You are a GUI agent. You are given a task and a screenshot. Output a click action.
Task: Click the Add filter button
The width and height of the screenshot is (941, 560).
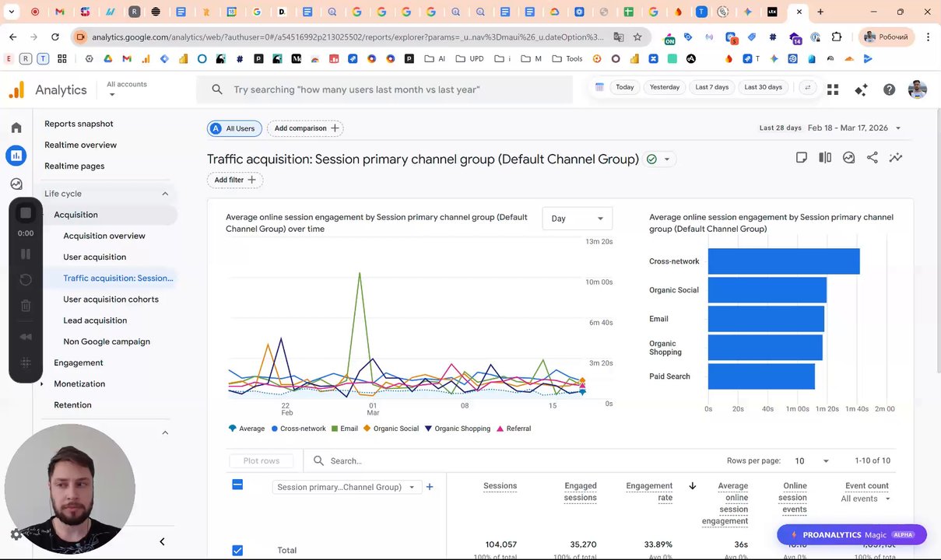[235, 180]
